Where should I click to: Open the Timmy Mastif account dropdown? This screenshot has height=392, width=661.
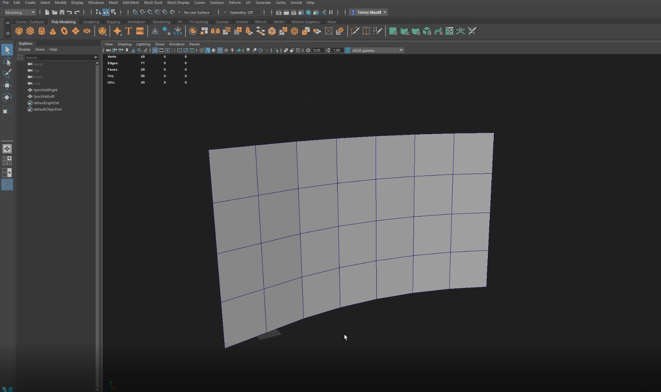tap(369, 12)
